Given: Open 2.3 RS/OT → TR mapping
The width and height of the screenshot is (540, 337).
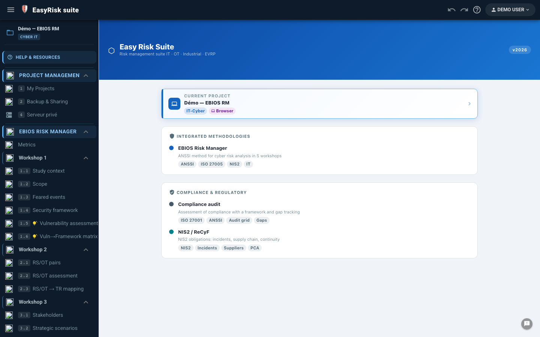Looking at the screenshot, I should [49, 289].
